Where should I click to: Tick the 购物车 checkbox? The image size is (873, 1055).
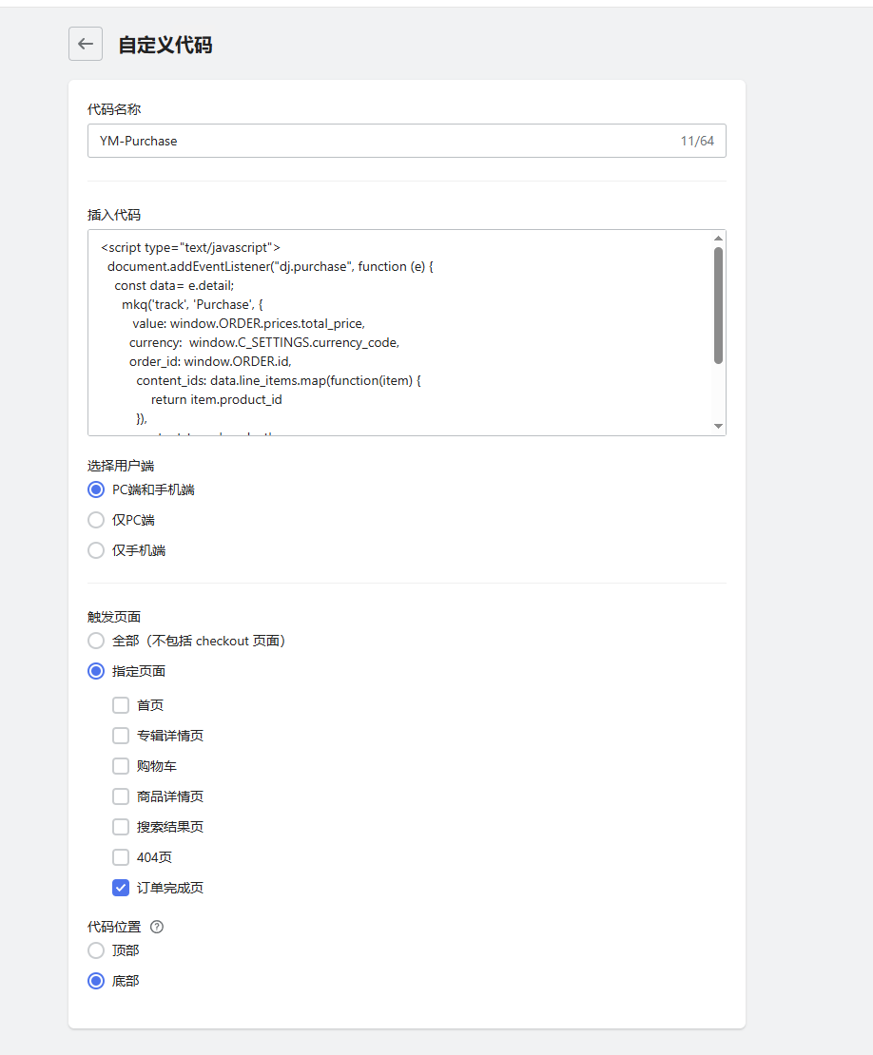(121, 766)
